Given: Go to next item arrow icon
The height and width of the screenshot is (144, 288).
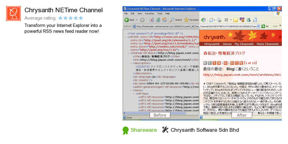Looking at the screenshot, I should pos(214,63).
